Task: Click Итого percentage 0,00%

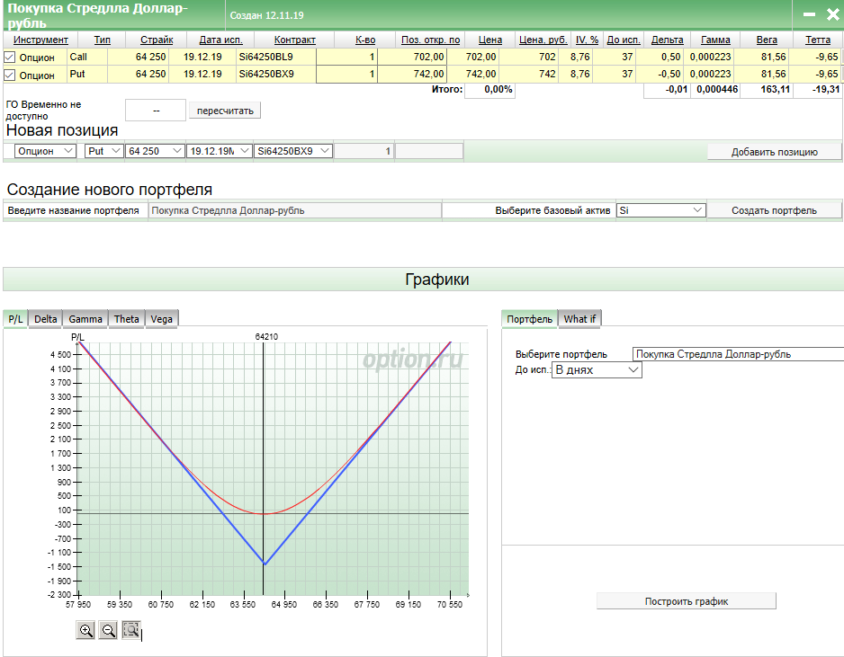Action: coord(489,90)
